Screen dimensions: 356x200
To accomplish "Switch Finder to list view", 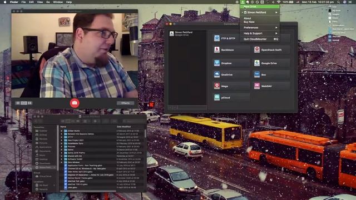I will click(x=68, y=121).
